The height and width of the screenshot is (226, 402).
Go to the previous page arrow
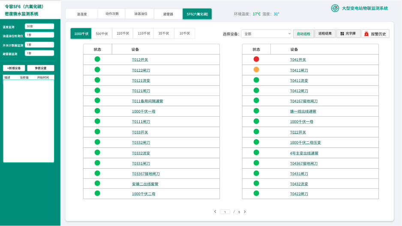pyautogui.click(x=215, y=211)
